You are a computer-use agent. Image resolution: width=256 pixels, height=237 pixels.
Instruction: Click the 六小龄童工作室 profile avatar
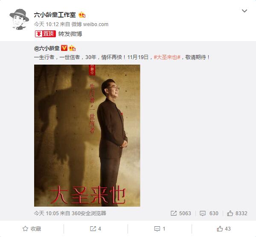[19, 19]
